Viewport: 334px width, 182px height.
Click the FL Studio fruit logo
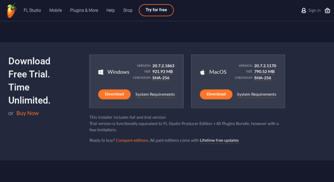coord(12,10)
